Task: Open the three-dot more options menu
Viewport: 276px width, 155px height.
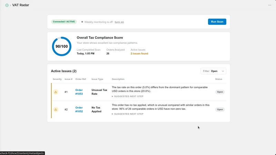Action: tap(270, 5)
